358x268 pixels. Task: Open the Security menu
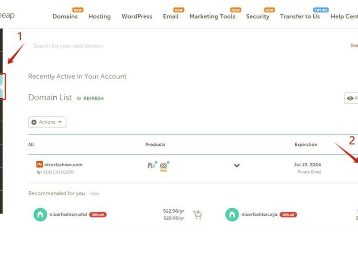tap(258, 17)
